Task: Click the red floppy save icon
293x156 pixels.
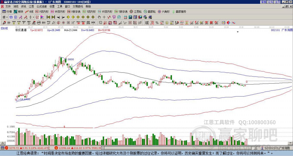Action: tap(140, 17)
